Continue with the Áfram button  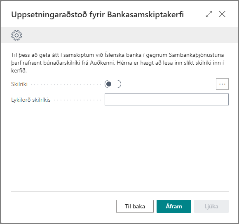[x=174, y=206]
